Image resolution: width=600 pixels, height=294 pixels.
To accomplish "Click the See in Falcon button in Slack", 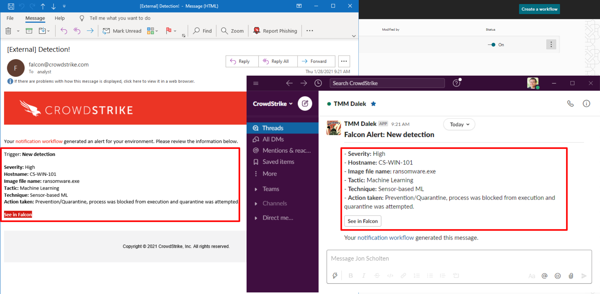I will pos(362,221).
